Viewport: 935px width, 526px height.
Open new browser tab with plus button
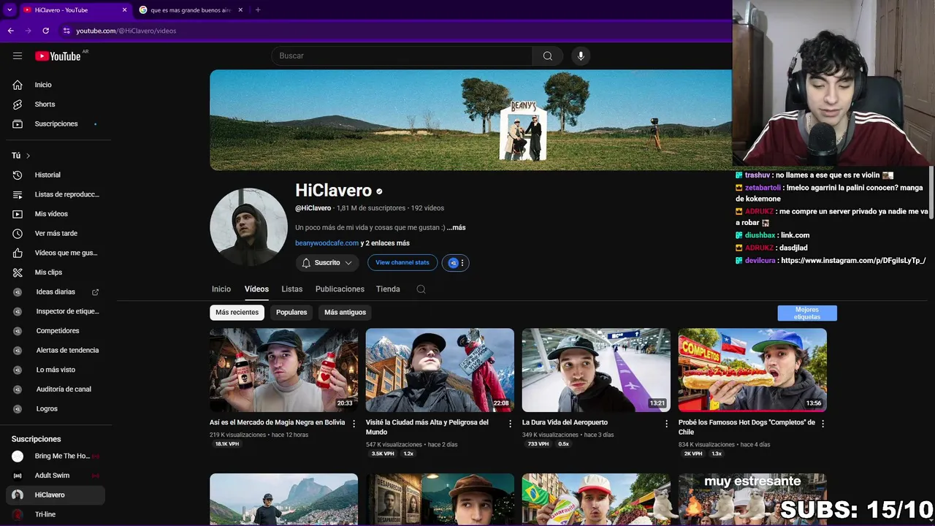[x=258, y=10]
